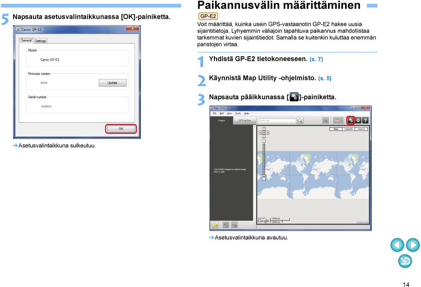Screen dimensions: 421x287
Task: Click the question mark help icon in Map Utility
Action: [365, 120]
